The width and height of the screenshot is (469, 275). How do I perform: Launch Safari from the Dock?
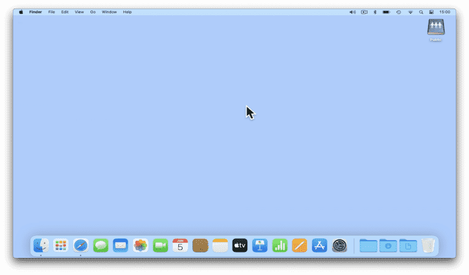pyautogui.click(x=81, y=245)
